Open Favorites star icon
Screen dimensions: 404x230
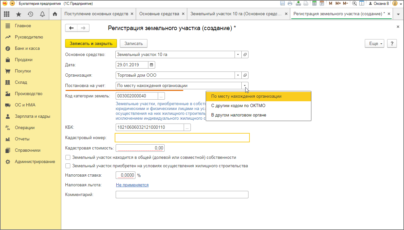18,14
